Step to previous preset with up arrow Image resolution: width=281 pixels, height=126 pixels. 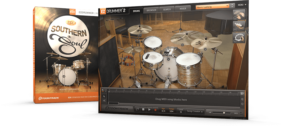(x=232, y=4)
